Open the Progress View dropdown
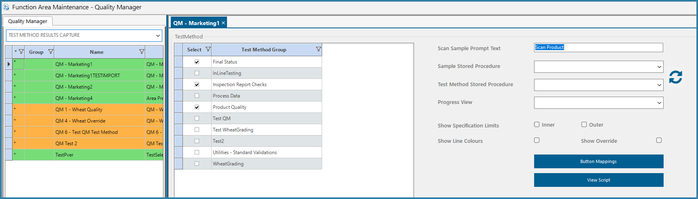This screenshot has width=698, height=199. 599,103
